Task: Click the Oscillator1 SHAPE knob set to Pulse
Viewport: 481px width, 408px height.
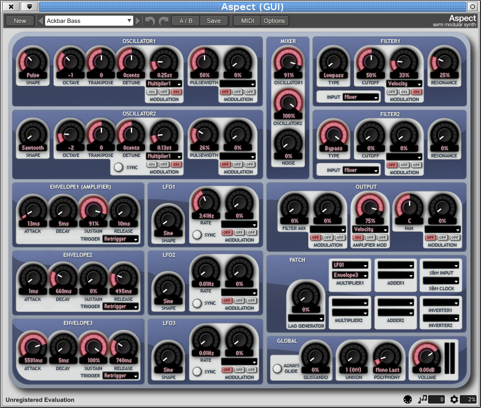Action: 33,63
